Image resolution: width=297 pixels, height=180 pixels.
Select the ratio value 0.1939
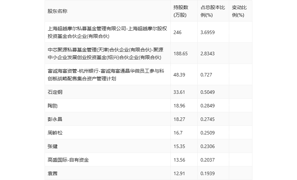[208, 173]
